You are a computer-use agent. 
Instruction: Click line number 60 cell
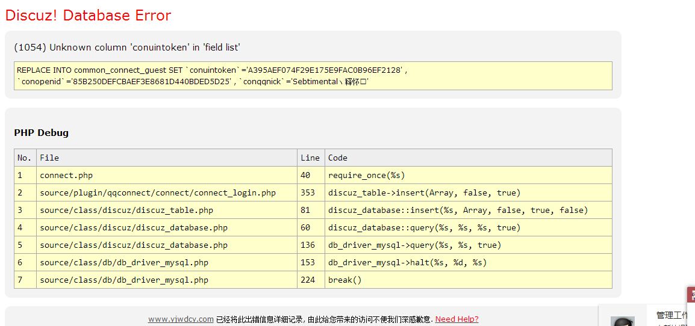pos(311,228)
